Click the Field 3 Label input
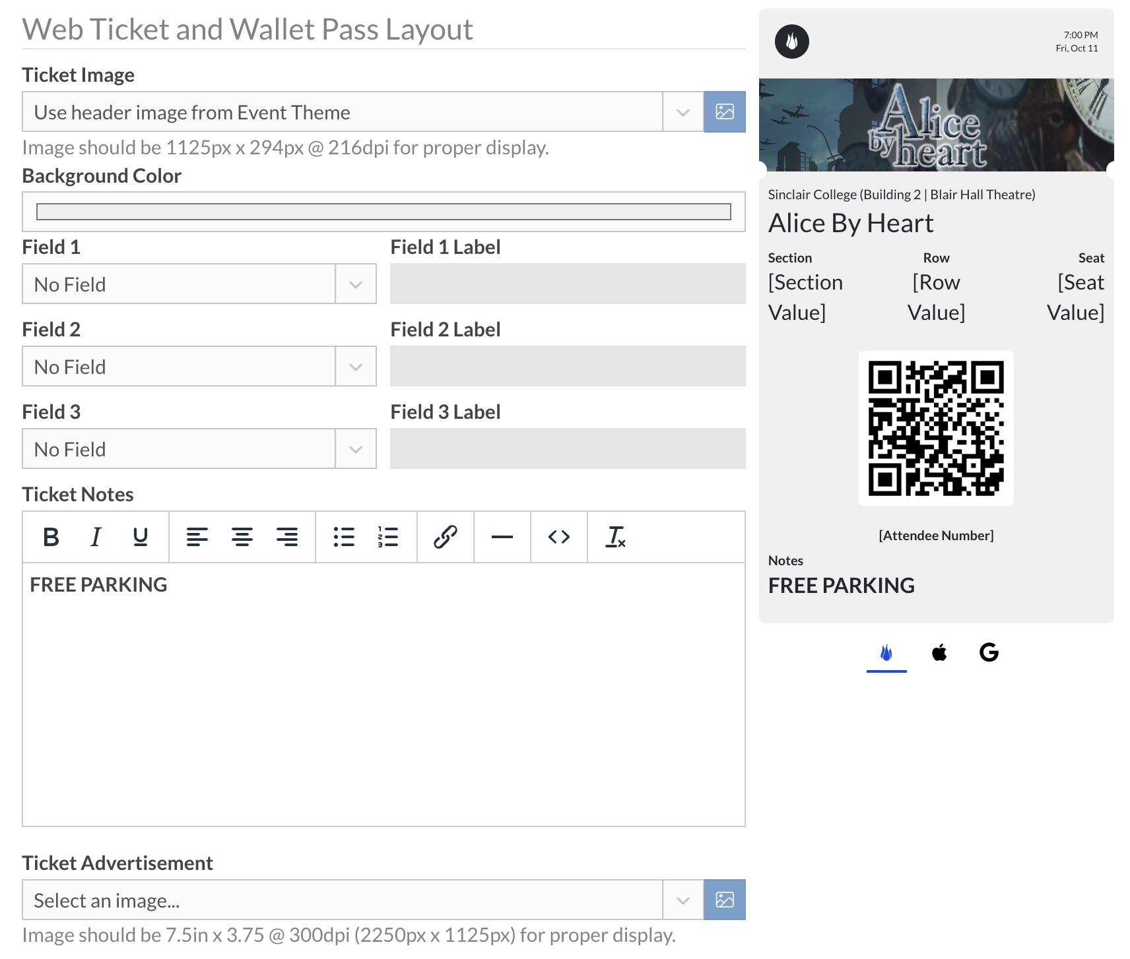1130x959 pixels. point(568,449)
